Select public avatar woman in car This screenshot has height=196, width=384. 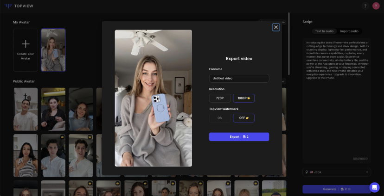tap(81, 110)
